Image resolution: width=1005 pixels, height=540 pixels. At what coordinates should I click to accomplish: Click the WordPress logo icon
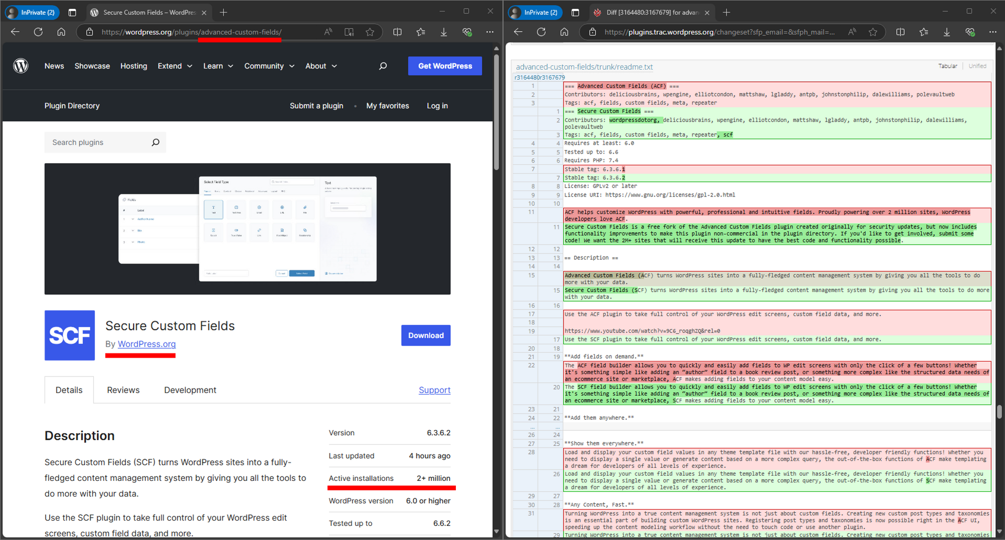tap(21, 66)
